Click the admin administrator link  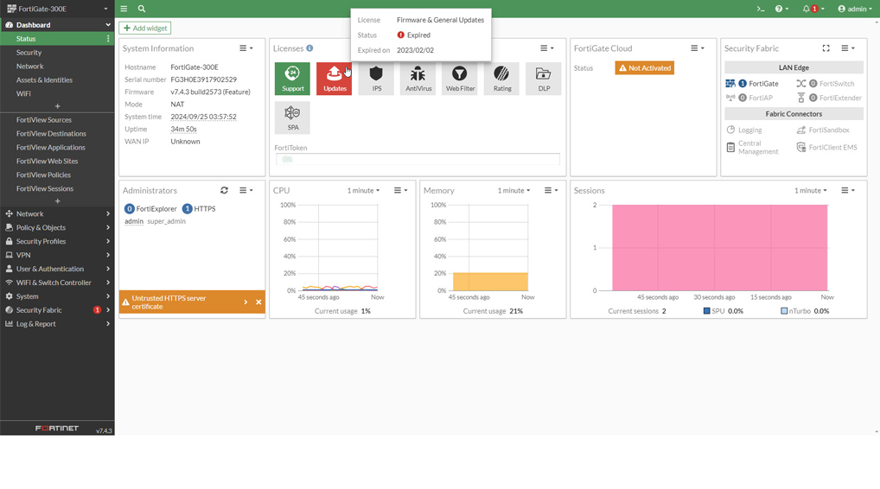point(134,221)
